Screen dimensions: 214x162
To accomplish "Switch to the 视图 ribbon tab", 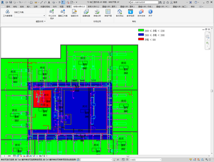I will [x=62, y=7].
